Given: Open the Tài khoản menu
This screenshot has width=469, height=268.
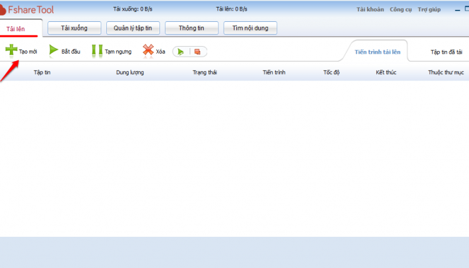Looking at the screenshot, I should (370, 9).
